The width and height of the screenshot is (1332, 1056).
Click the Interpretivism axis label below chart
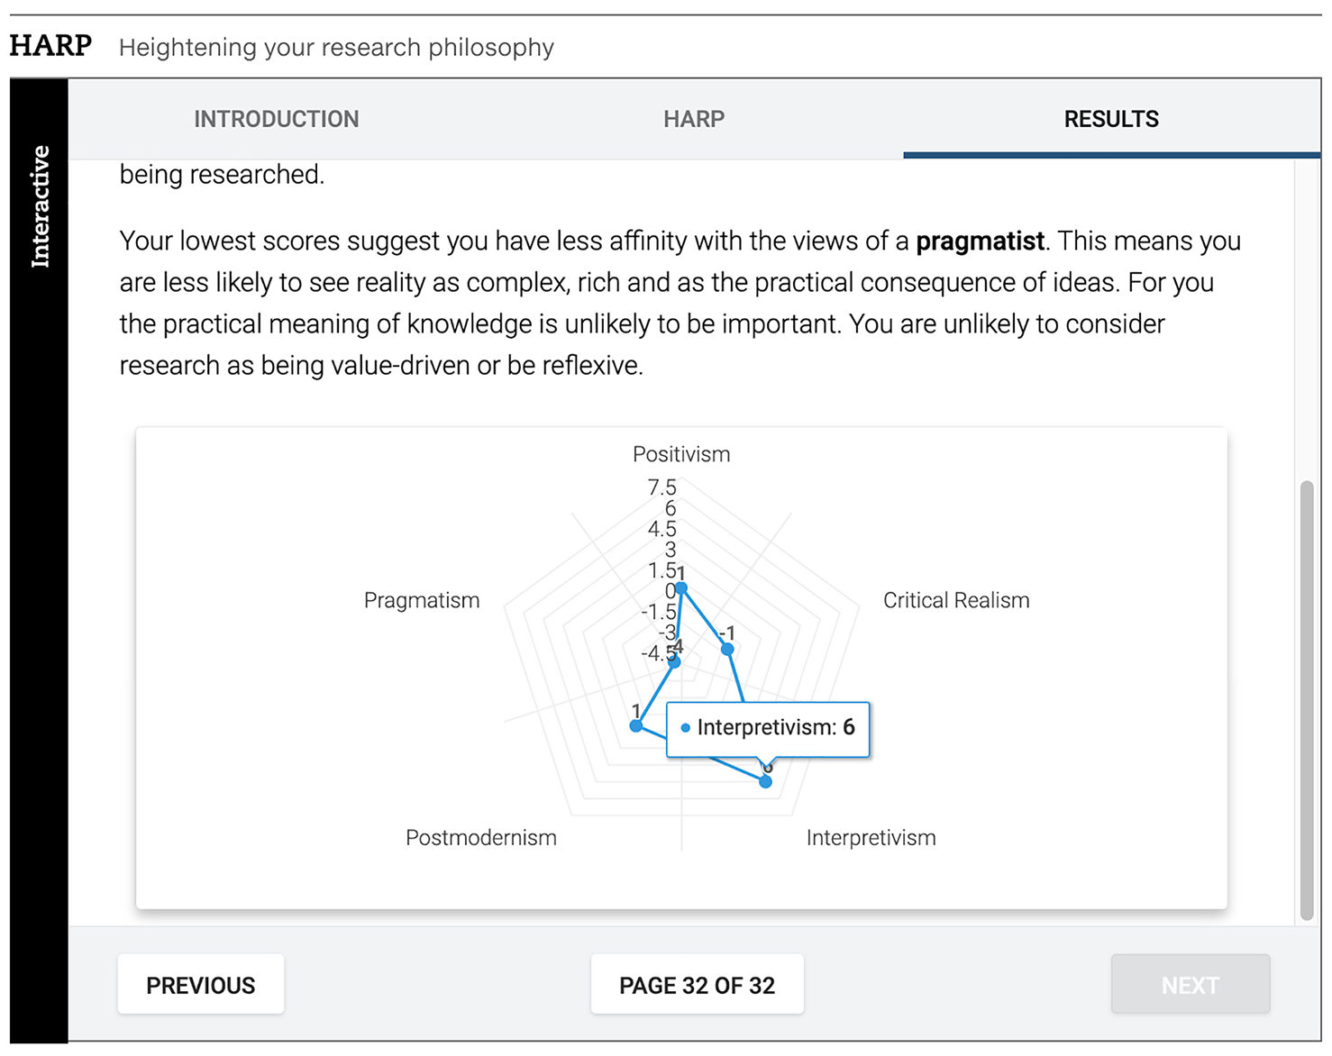click(871, 838)
